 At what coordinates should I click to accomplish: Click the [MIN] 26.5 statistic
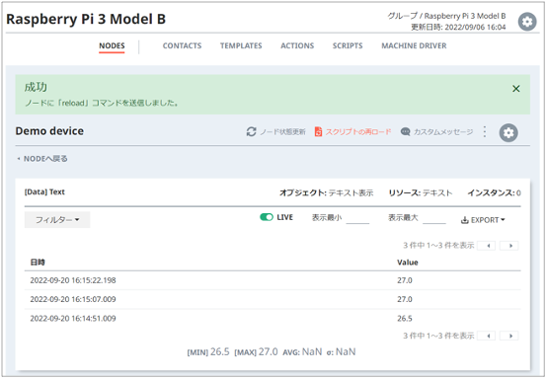tap(208, 352)
